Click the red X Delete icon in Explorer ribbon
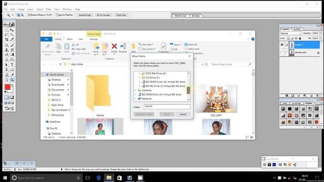This screenshot has width=324, height=182. click(114, 46)
